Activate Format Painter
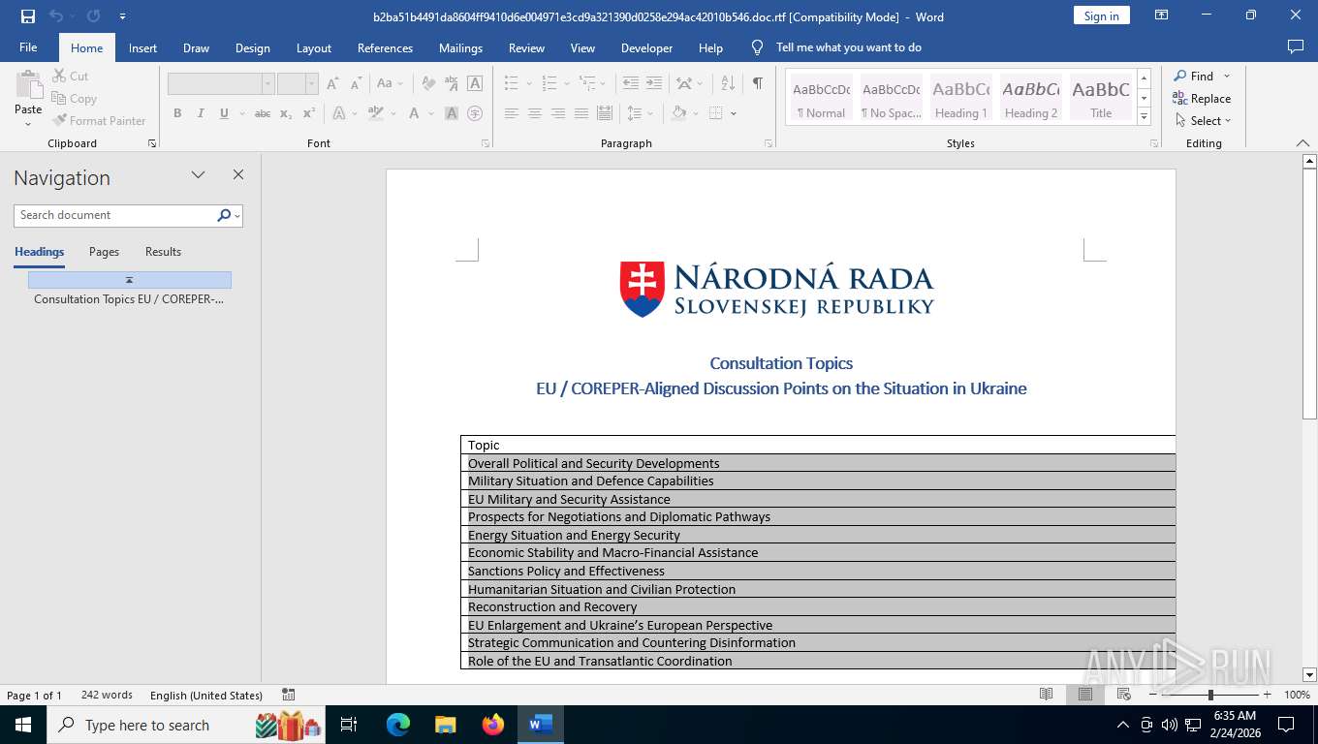1318x744 pixels. point(99,120)
